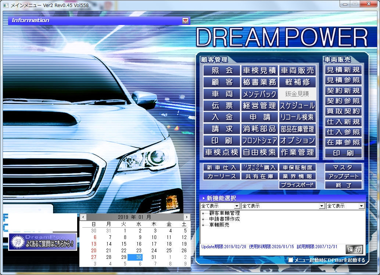Open 在庫参照 stock reference

coord(343,142)
